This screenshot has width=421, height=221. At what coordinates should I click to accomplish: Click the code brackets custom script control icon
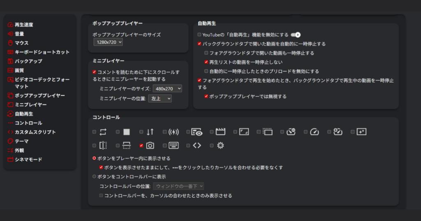197,145
